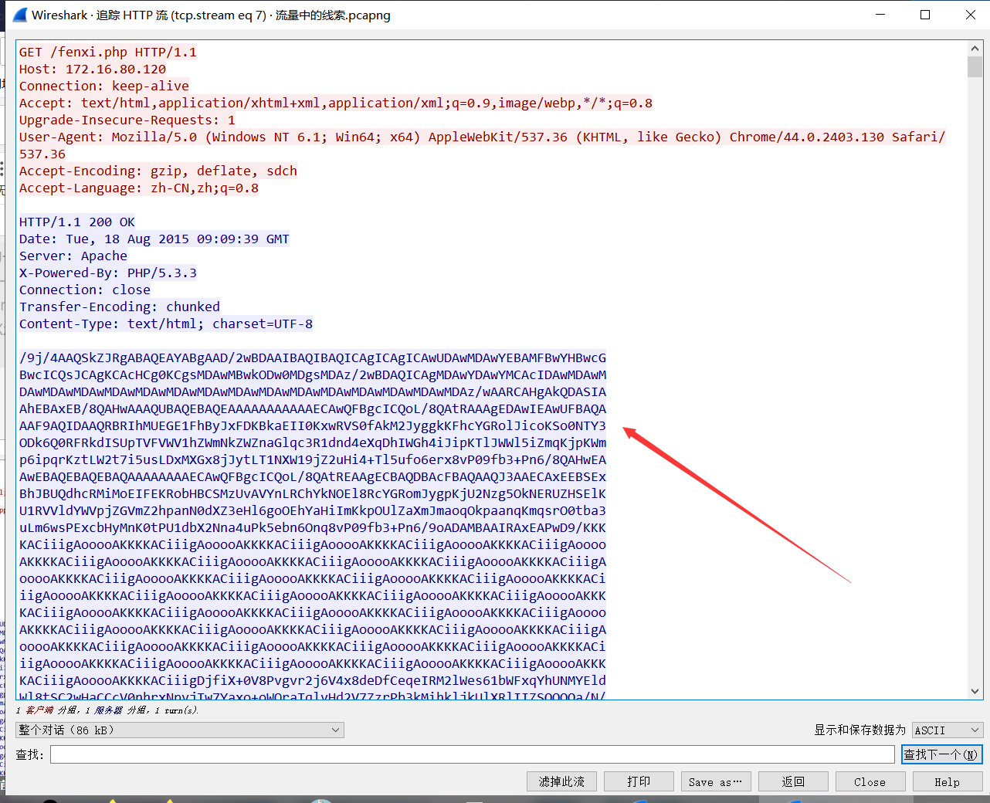
Task: Click the "Accept-Language: zh-CN,zh;q=0.8" line
Action: [x=139, y=188]
